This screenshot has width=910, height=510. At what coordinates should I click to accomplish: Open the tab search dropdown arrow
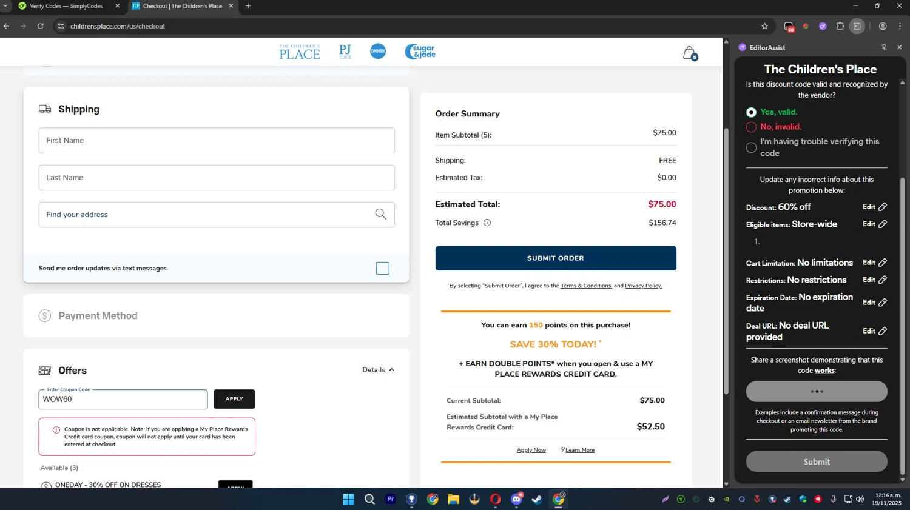tap(5, 6)
